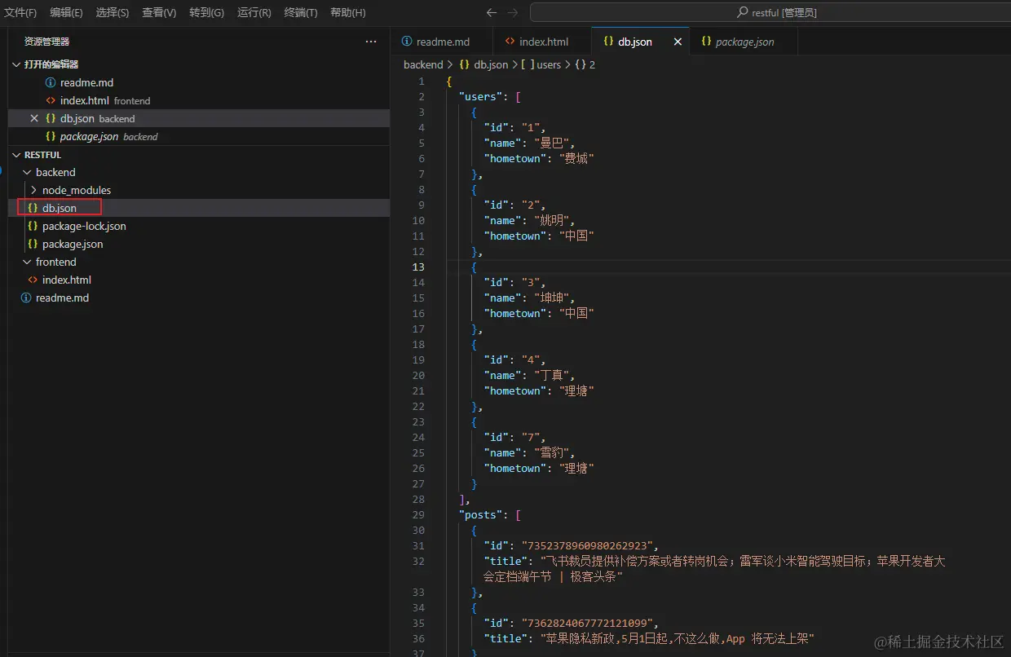Click the HTML icon beside frontend index.html
This screenshot has width=1011, height=657.
(33, 280)
